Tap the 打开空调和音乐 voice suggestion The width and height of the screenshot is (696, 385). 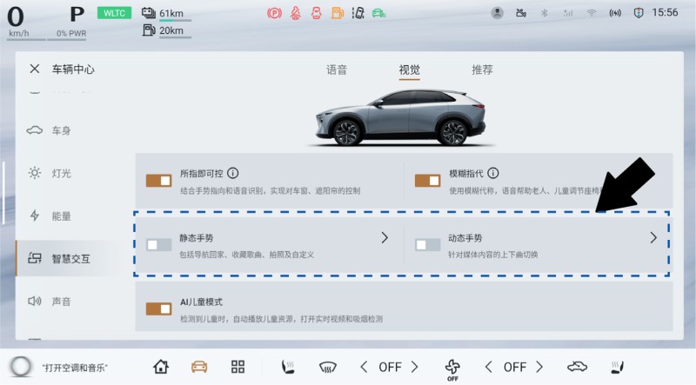(75, 368)
